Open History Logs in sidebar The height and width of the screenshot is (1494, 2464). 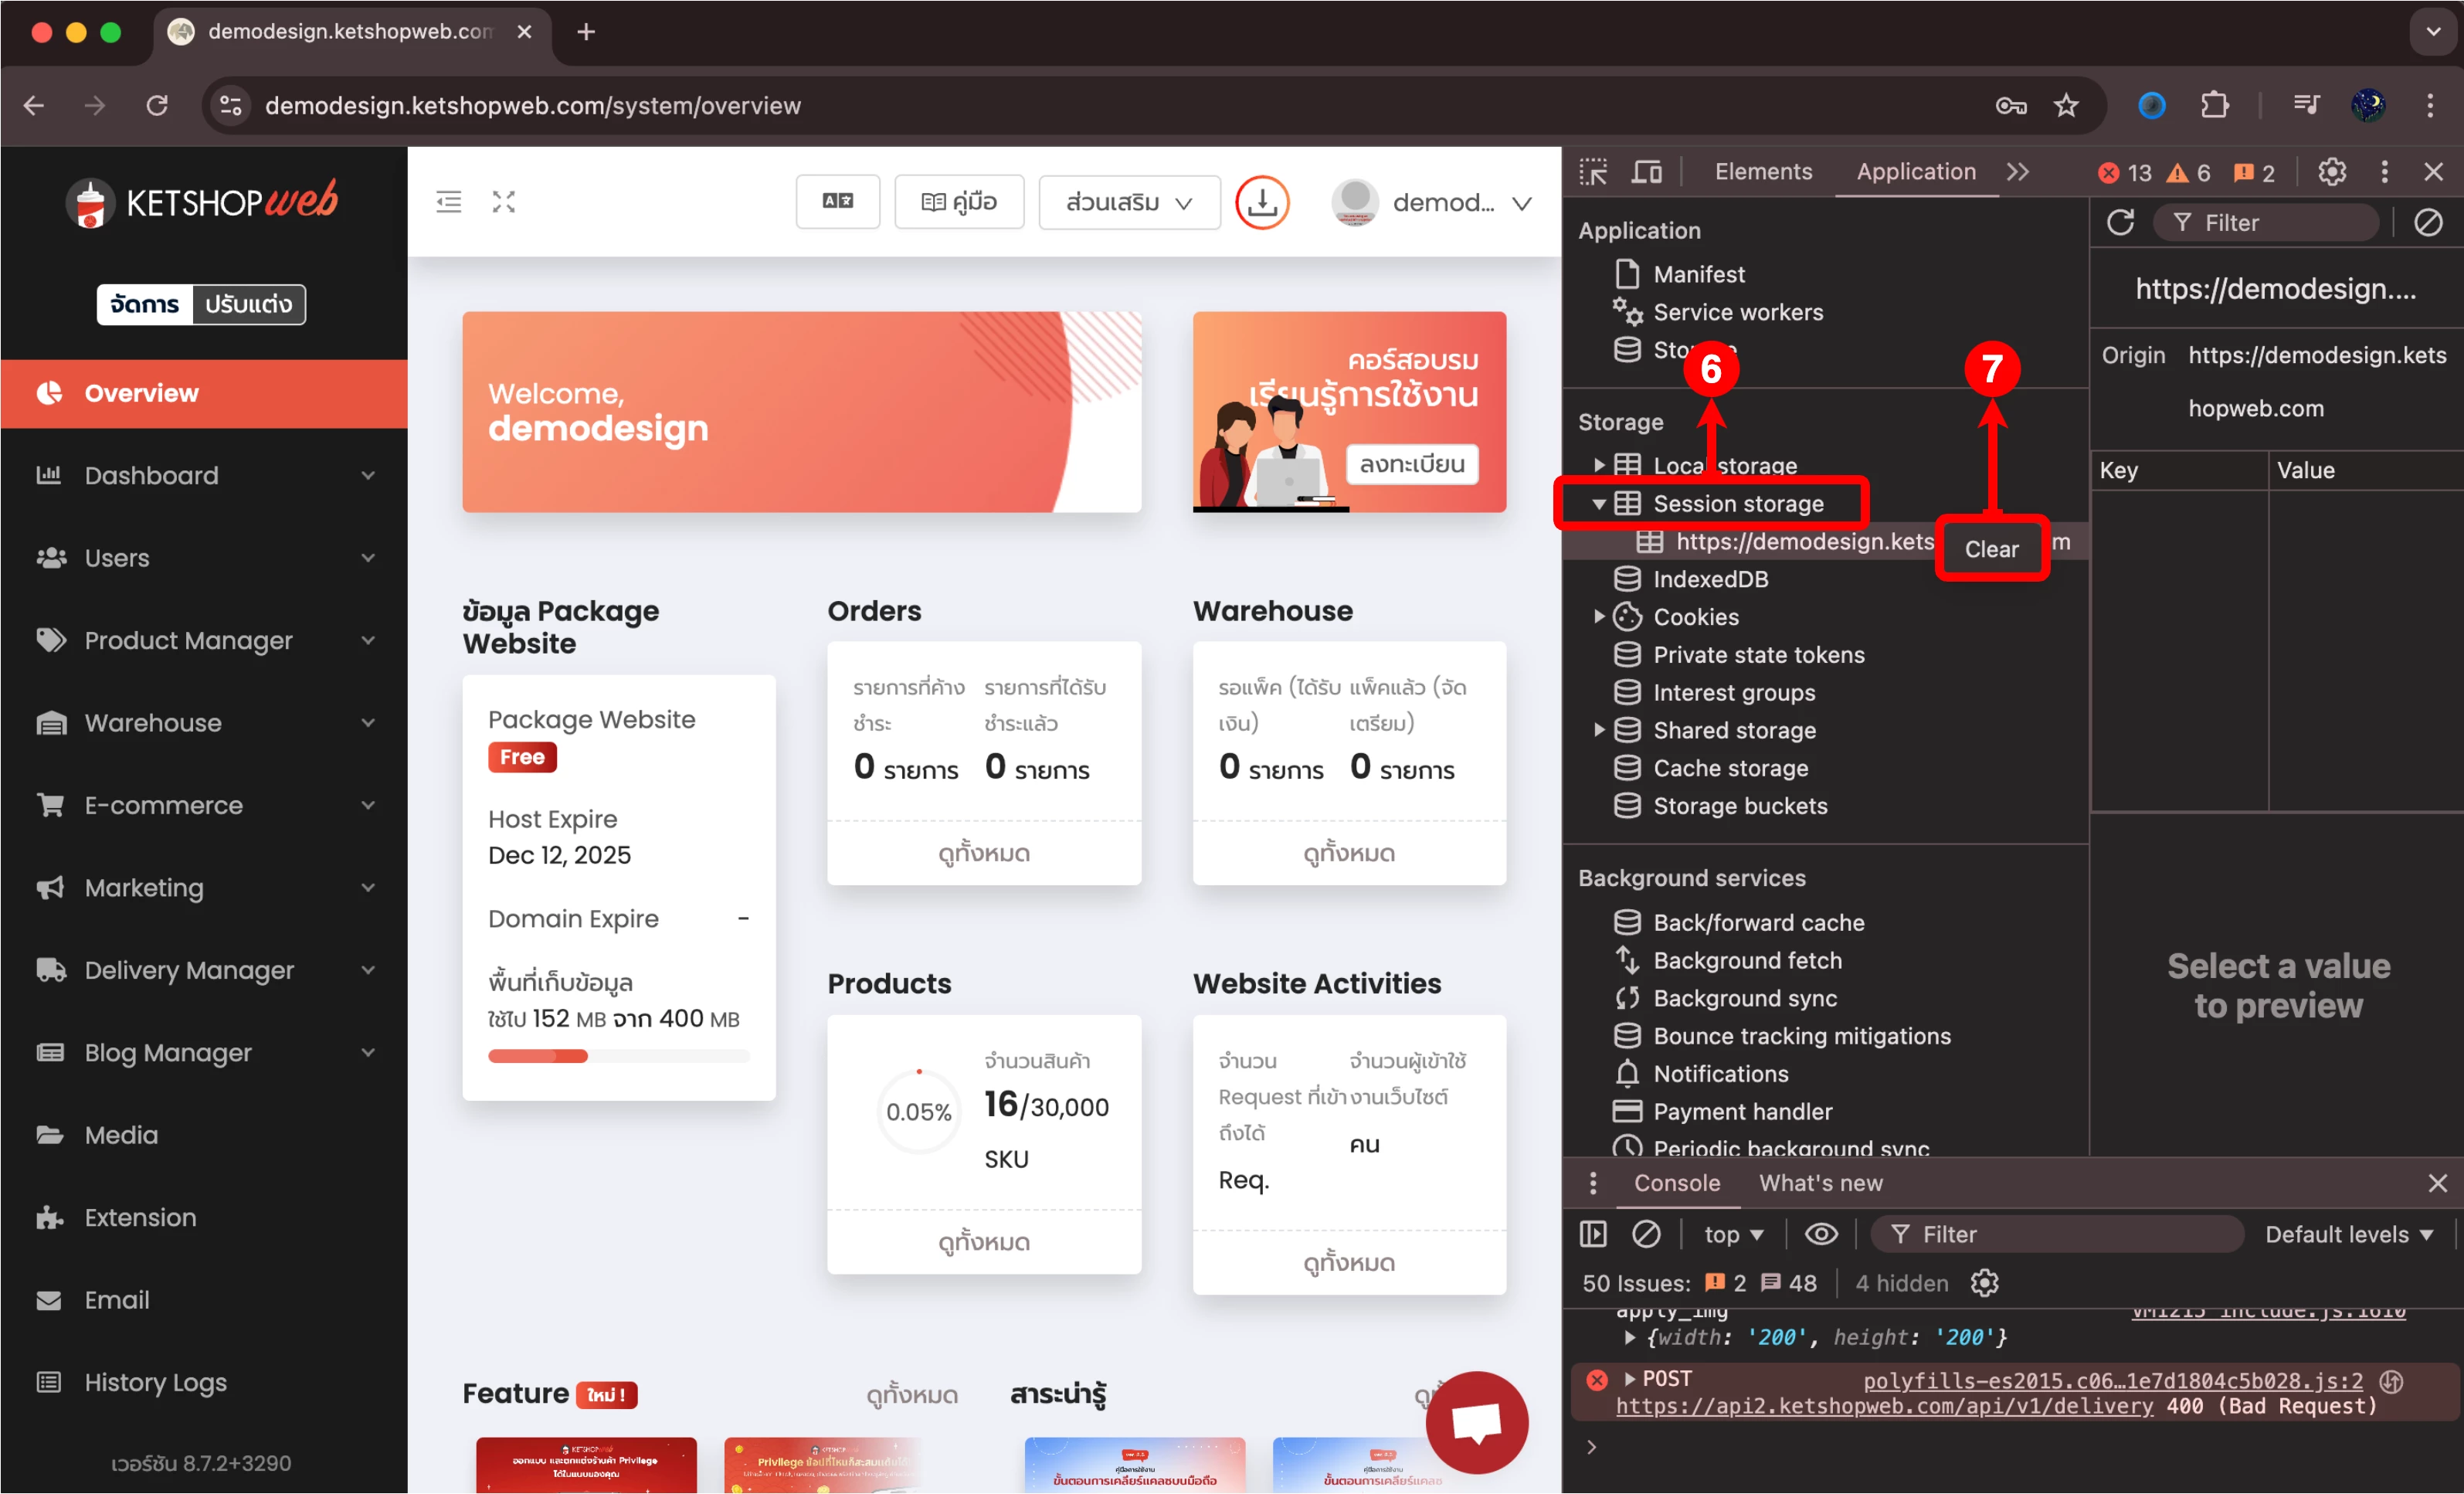pyautogui.click(x=204, y=1383)
